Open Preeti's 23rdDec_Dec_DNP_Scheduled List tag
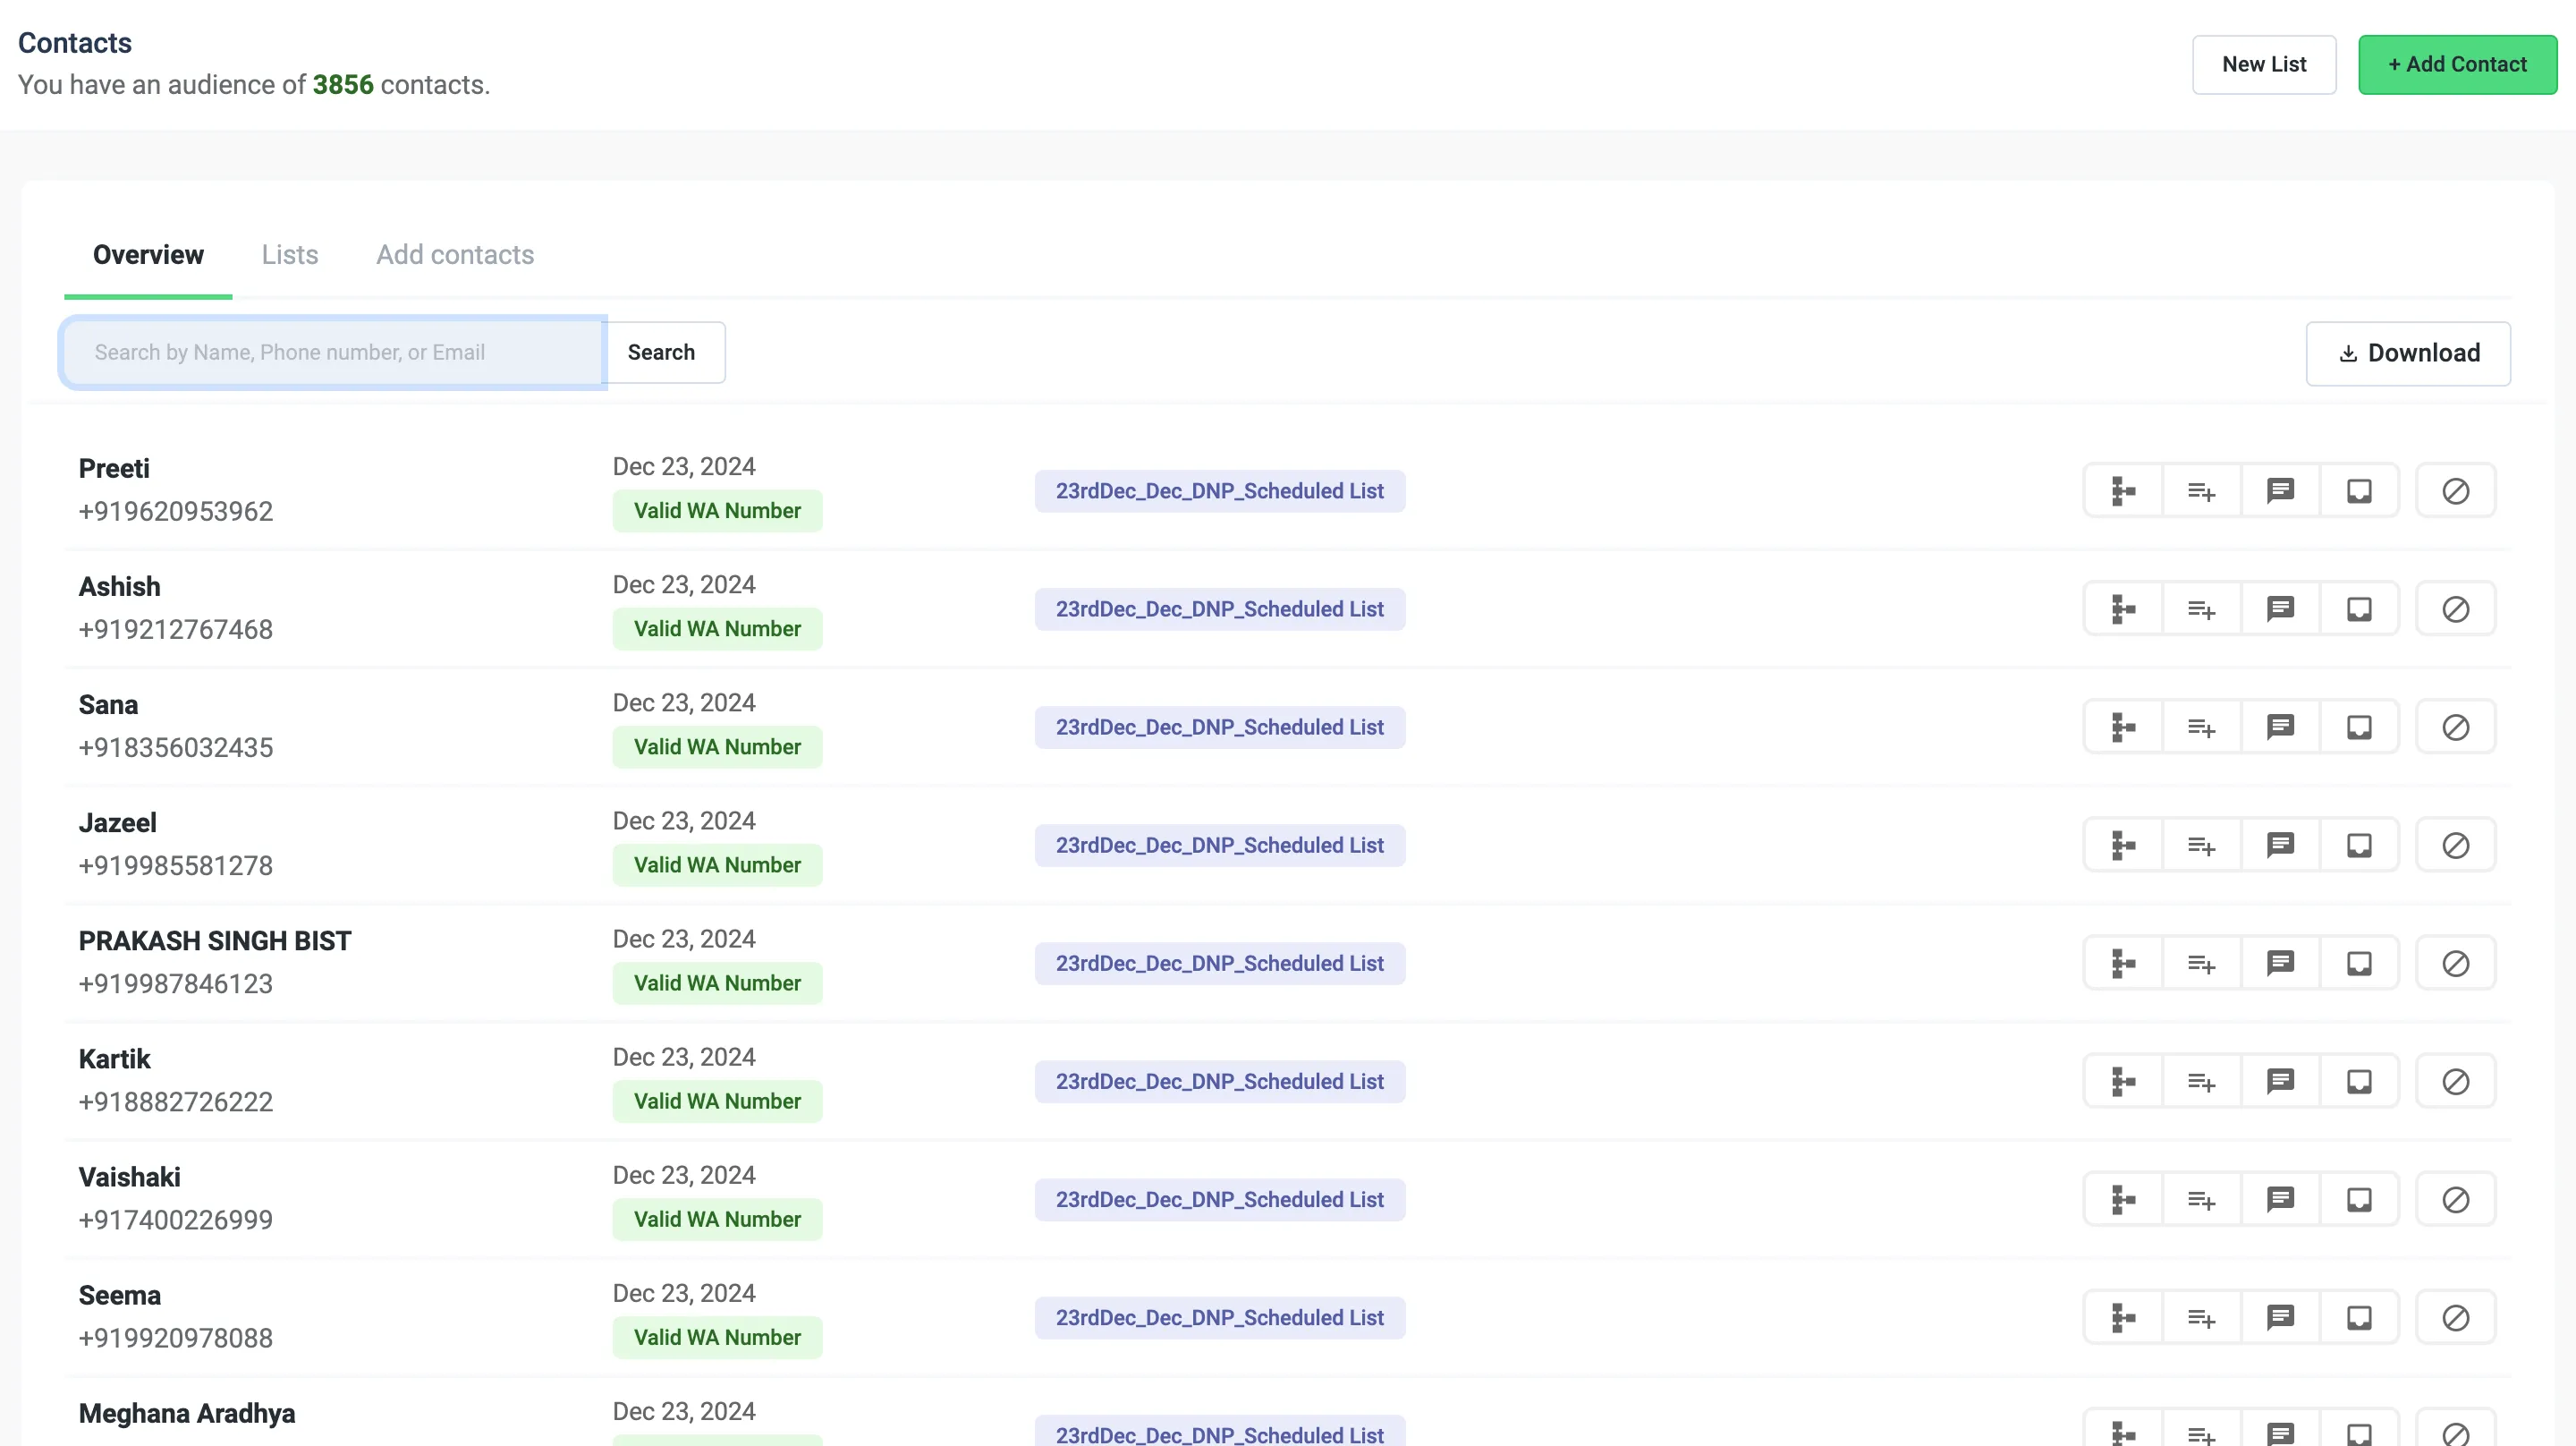The width and height of the screenshot is (2576, 1446). (x=1220, y=491)
